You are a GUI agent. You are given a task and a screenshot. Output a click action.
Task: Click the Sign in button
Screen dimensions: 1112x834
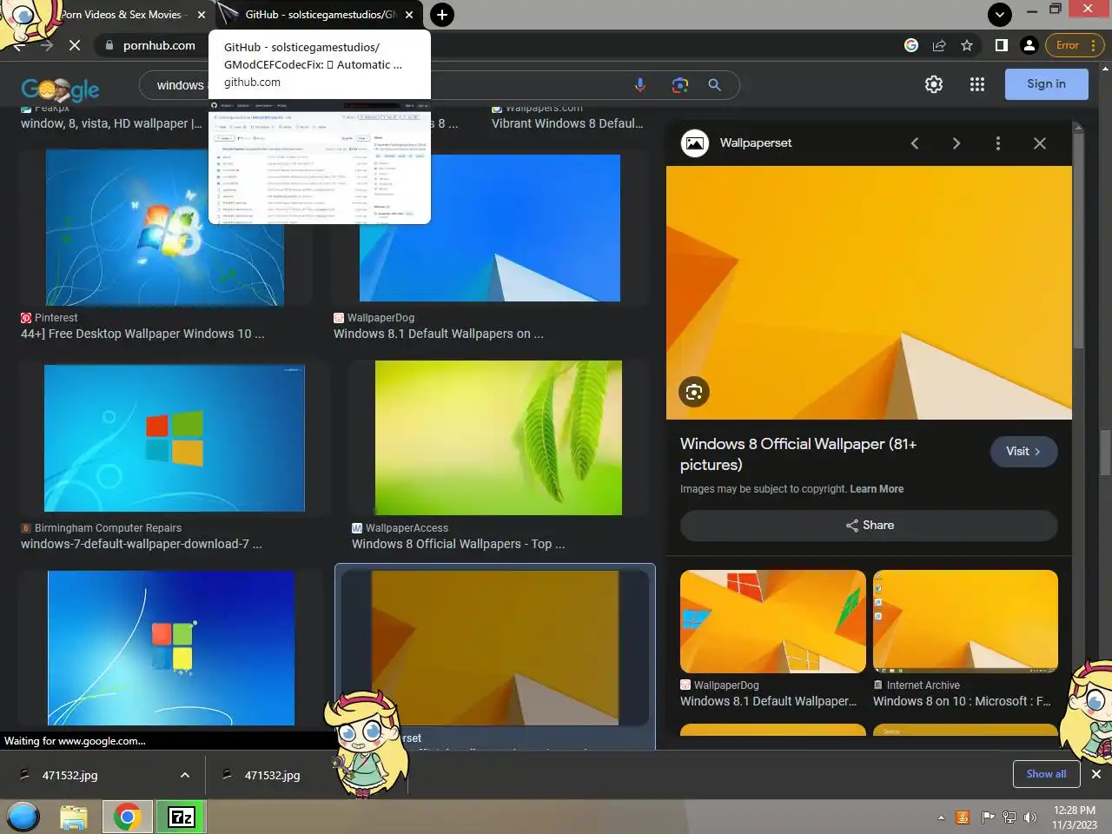[1046, 84]
